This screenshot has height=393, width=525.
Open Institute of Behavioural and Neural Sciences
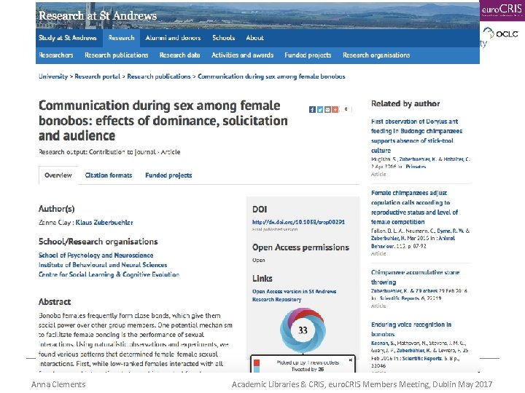pos(103,265)
